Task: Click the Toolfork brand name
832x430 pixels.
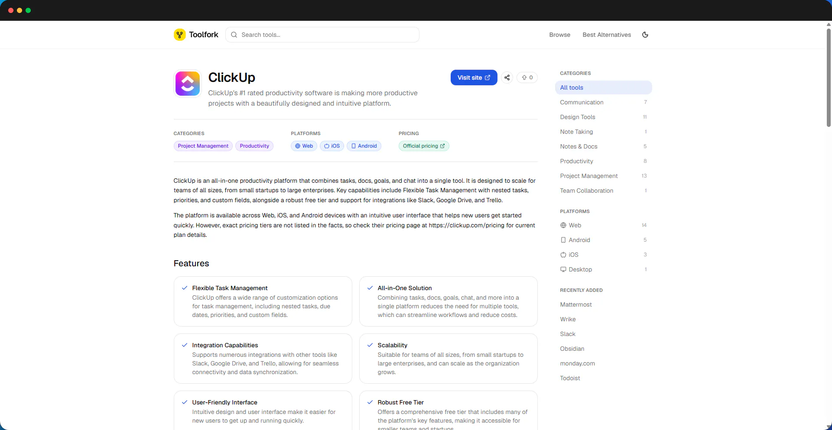Action: 204,35
